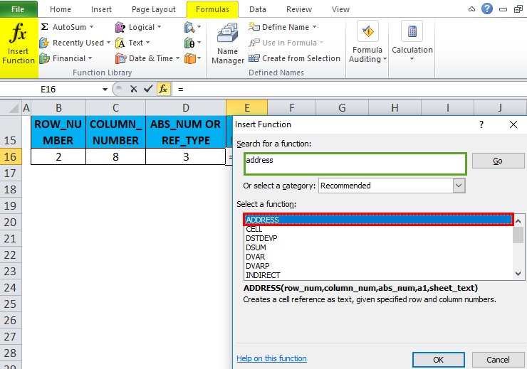Click the Go button
This screenshot has height=369, width=527.
498,161
